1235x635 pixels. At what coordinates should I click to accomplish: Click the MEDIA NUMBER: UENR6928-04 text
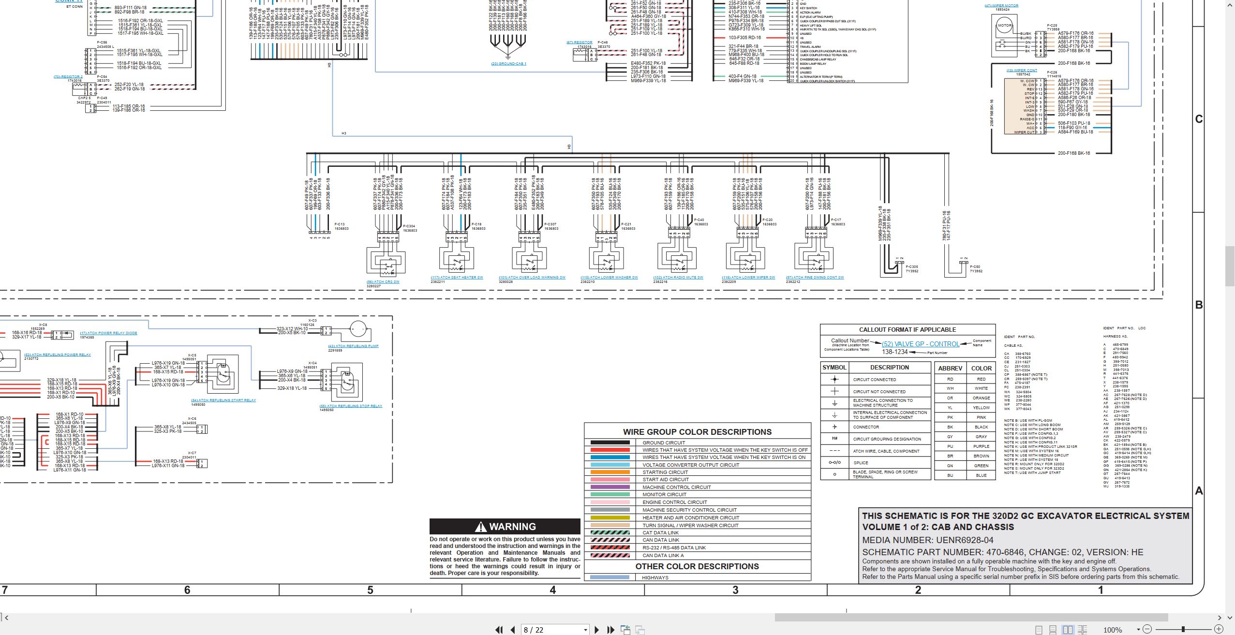tap(928, 540)
